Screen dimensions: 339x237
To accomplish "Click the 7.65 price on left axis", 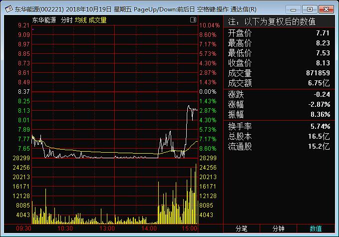I will 23,148.
